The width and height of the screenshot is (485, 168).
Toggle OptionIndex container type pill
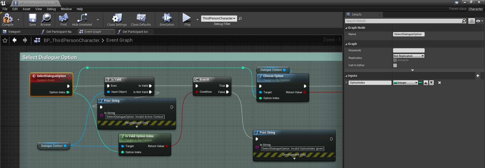(420, 83)
